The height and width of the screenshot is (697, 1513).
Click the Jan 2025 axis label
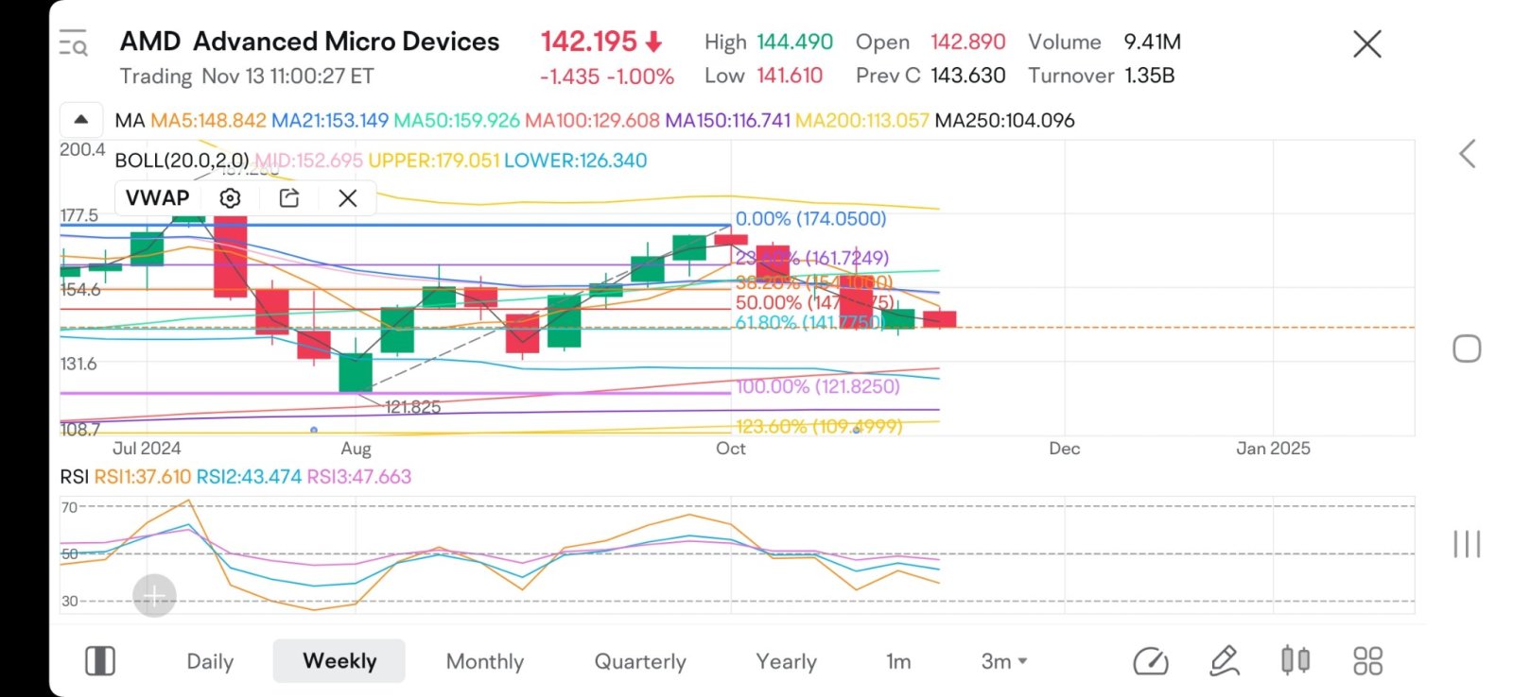(1273, 449)
